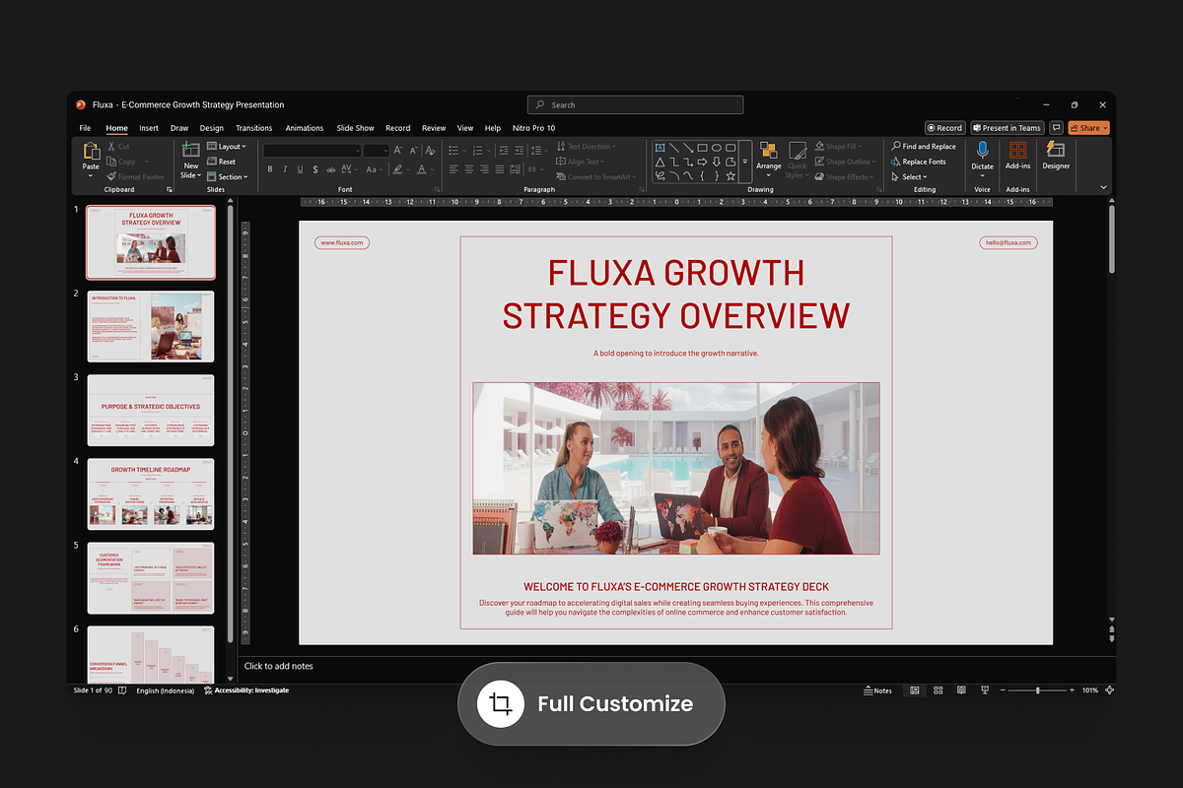
Task: Open the Section dropdown
Action: tap(227, 176)
